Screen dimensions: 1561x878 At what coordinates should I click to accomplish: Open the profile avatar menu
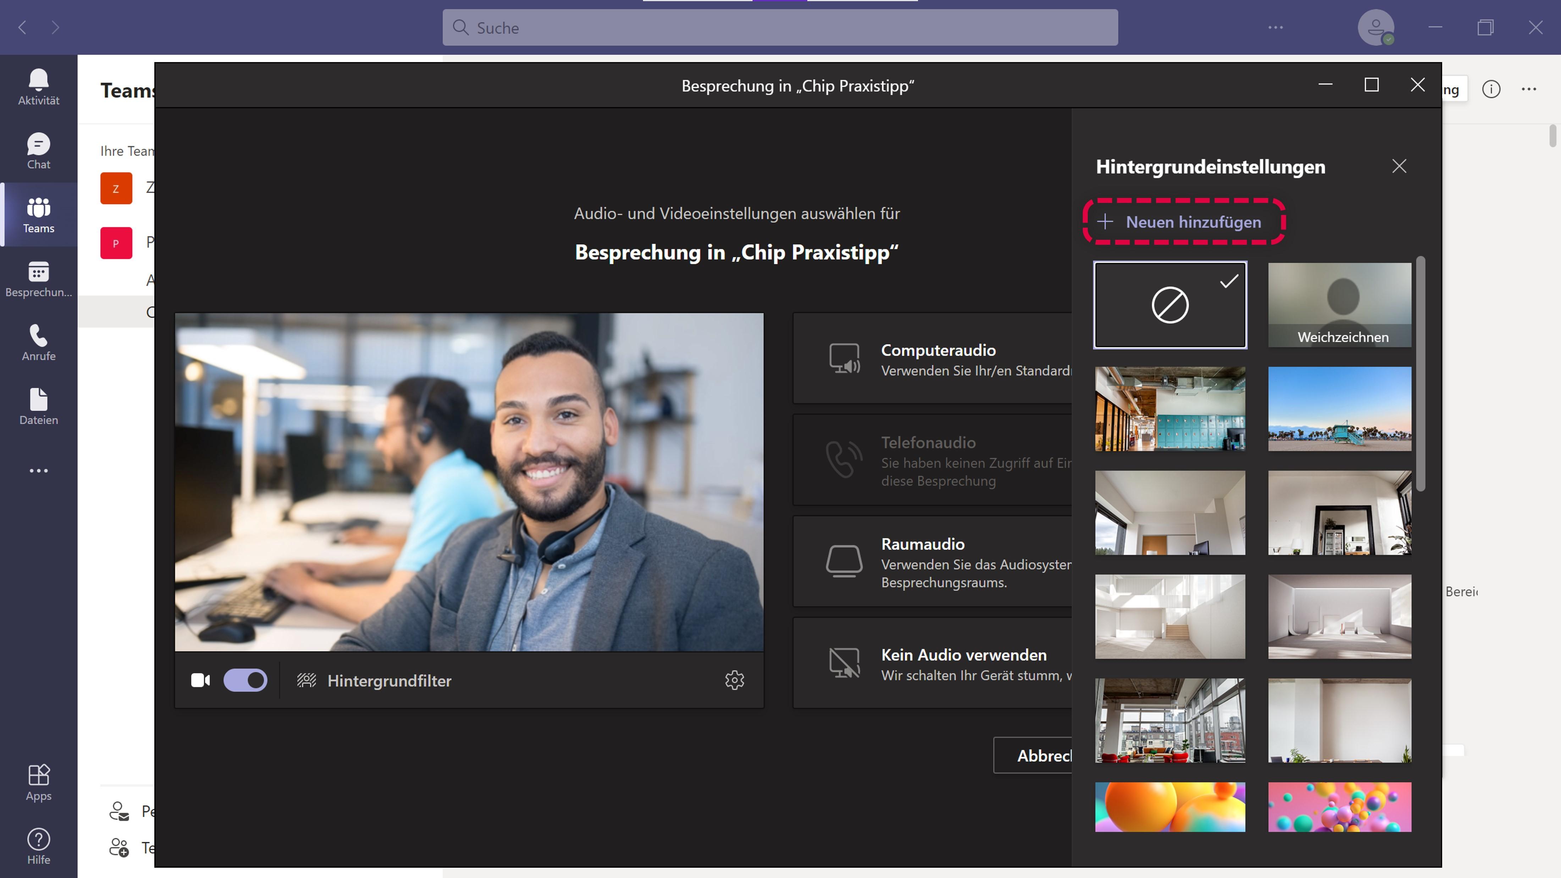point(1375,27)
